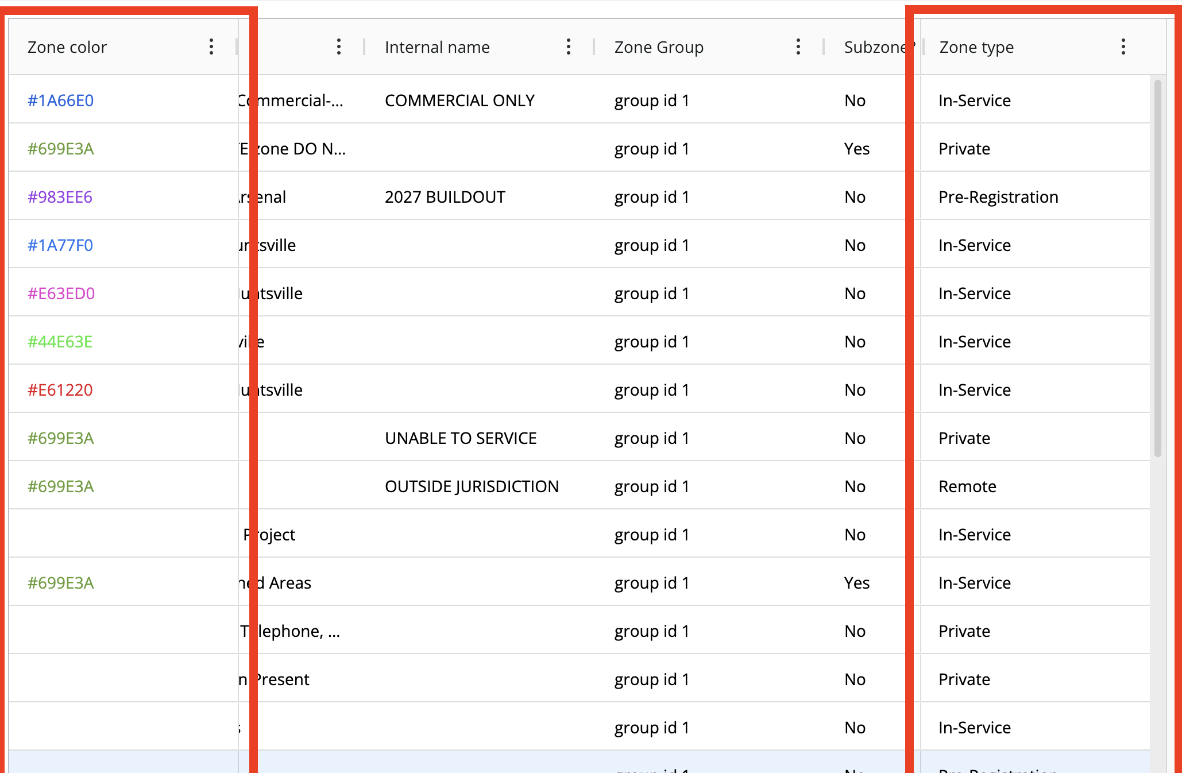Open the Zone Group column menu

[x=798, y=47]
